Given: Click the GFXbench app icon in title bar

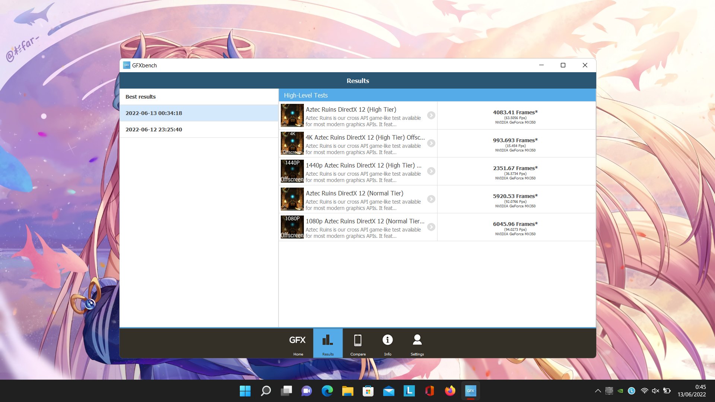Looking at the screenshot, I should [127, 65].
